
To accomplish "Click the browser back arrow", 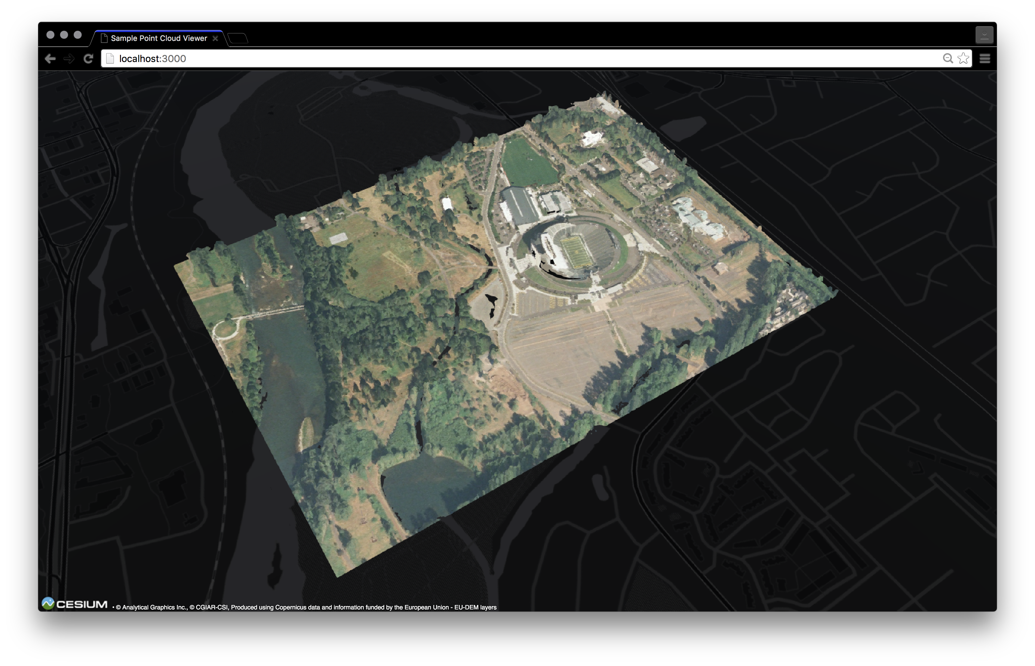I will click(x=50, y=58).
